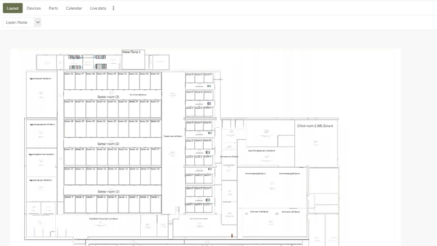
Task: Click the Setter 45 unit
Action: [x=69, y=108]
